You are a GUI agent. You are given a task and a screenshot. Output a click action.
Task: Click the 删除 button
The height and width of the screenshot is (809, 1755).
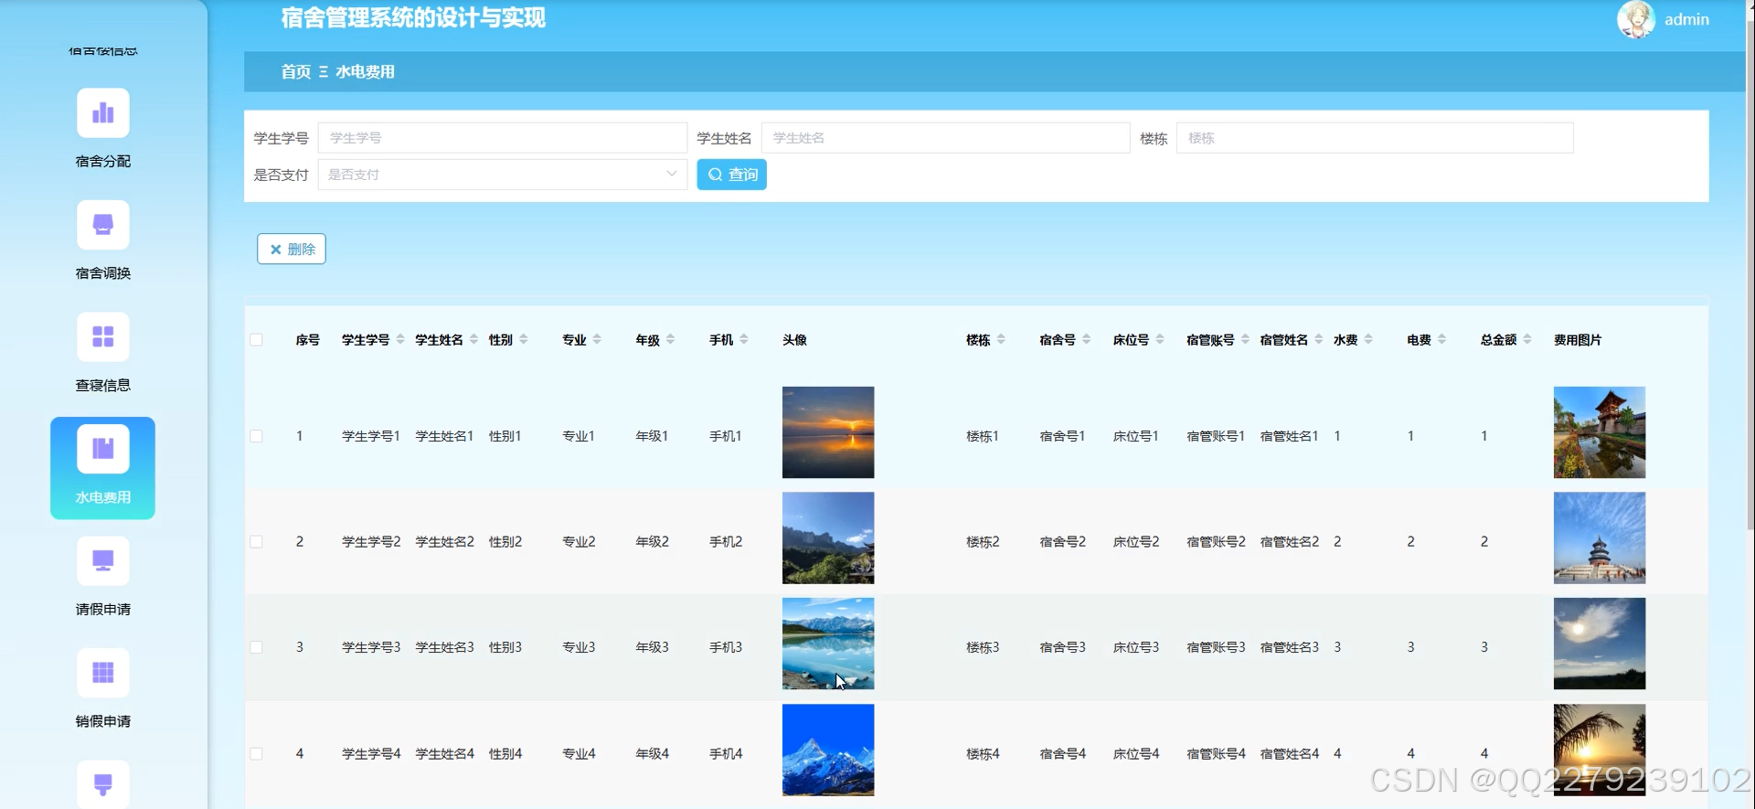point(292,250)
